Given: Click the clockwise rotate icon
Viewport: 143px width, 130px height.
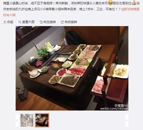Looking at the screenshot, I should point(62,22).
